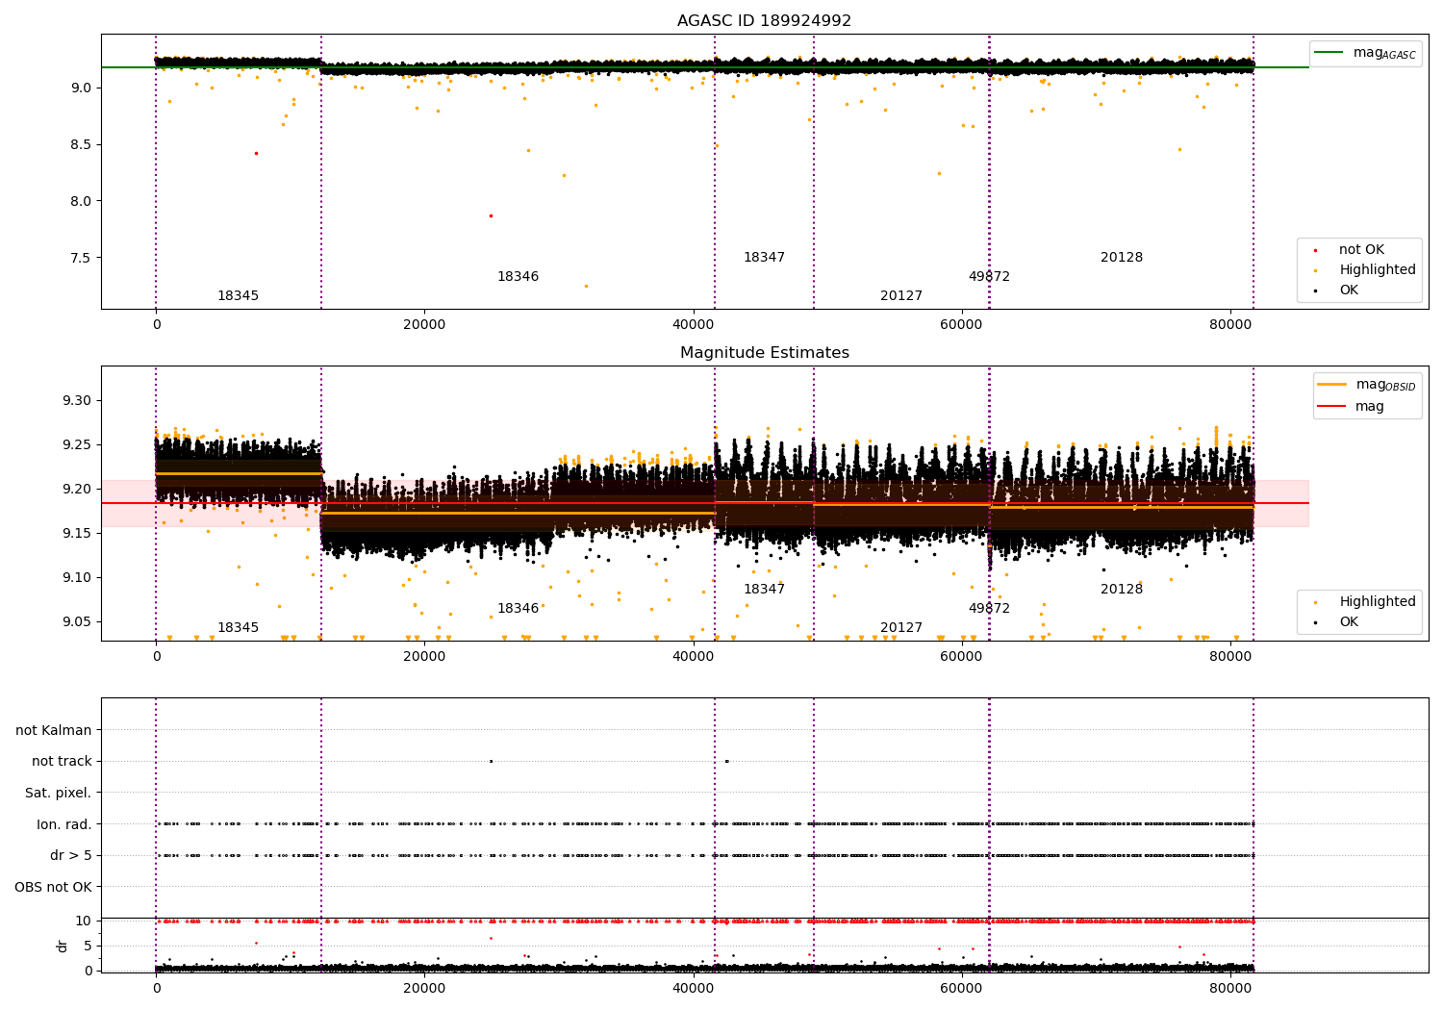Click red not-OK point near magnitude 8.4
The width and height of the screenshot is (1443, 1010).
click(x=256, y=153)
